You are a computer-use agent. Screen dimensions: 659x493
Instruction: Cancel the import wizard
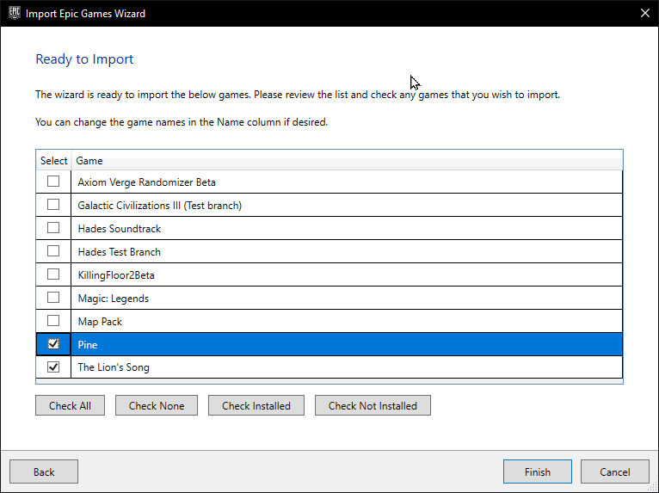tap(615, 471)
